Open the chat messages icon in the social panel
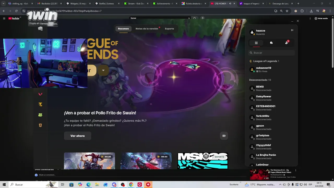The width and height of the screenshot is (334, 188). coord(271,43)
